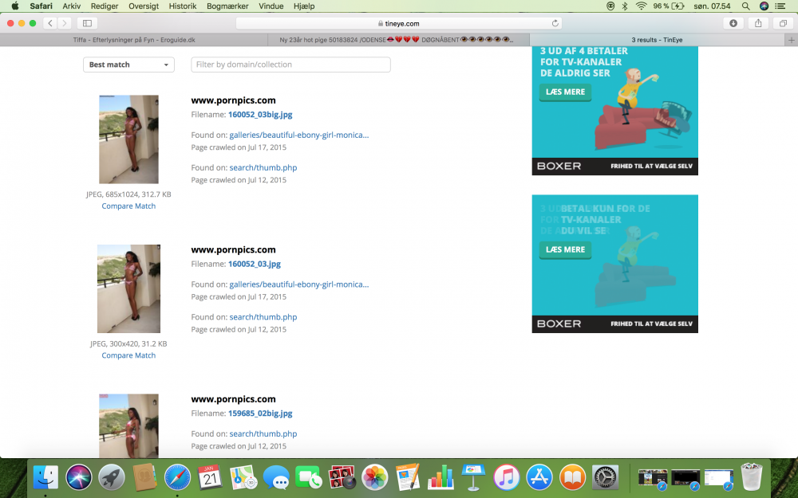798x498 pixels.
Task: Show the Safari tab overview
Action: pos(783,23)
